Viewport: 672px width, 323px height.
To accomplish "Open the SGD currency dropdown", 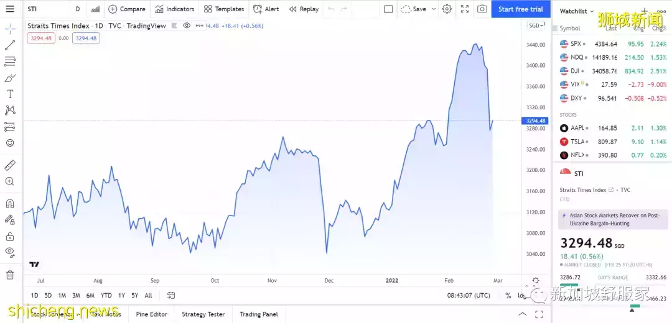I will [x=535, y=25].
